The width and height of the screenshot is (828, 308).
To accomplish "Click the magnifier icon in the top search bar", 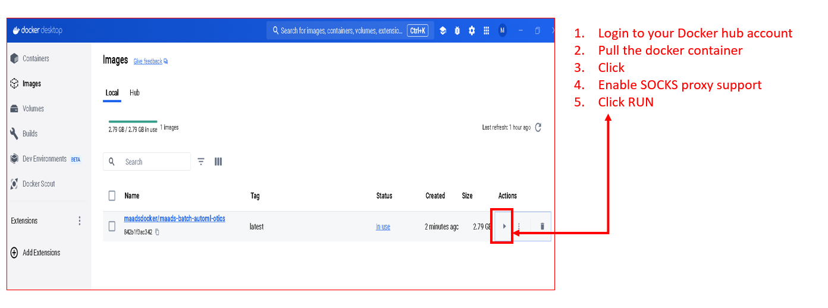I will (x=276, y=30).
